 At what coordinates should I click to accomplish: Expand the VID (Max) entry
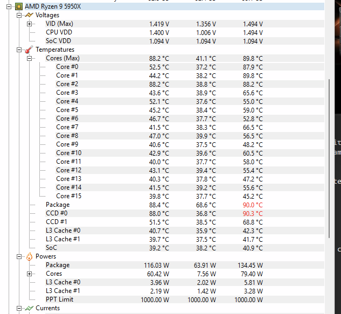[29, 24]
